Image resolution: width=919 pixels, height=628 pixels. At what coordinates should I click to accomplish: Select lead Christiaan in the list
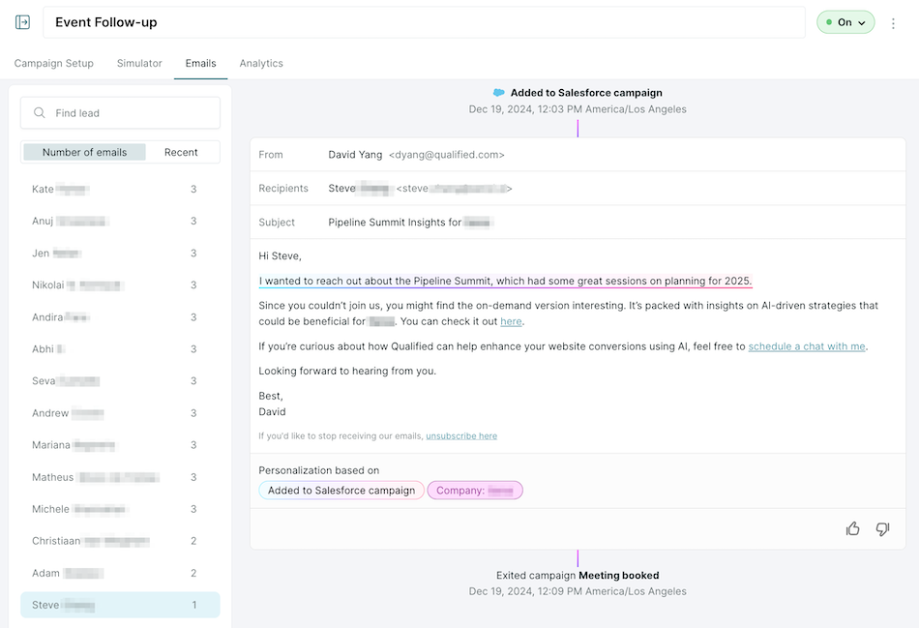point(120,541)
